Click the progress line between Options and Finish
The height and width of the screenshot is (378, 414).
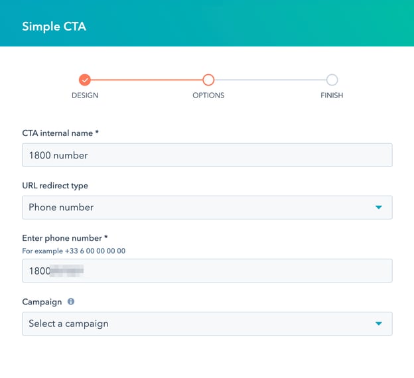click(270, 80)
